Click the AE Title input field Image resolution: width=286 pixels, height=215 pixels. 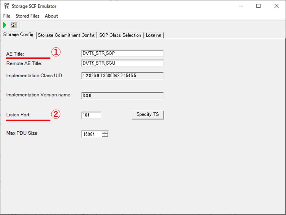coord(122,53)
